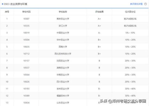
Task: Click the 位次百分位 column header
Action: tap(130, 12)
